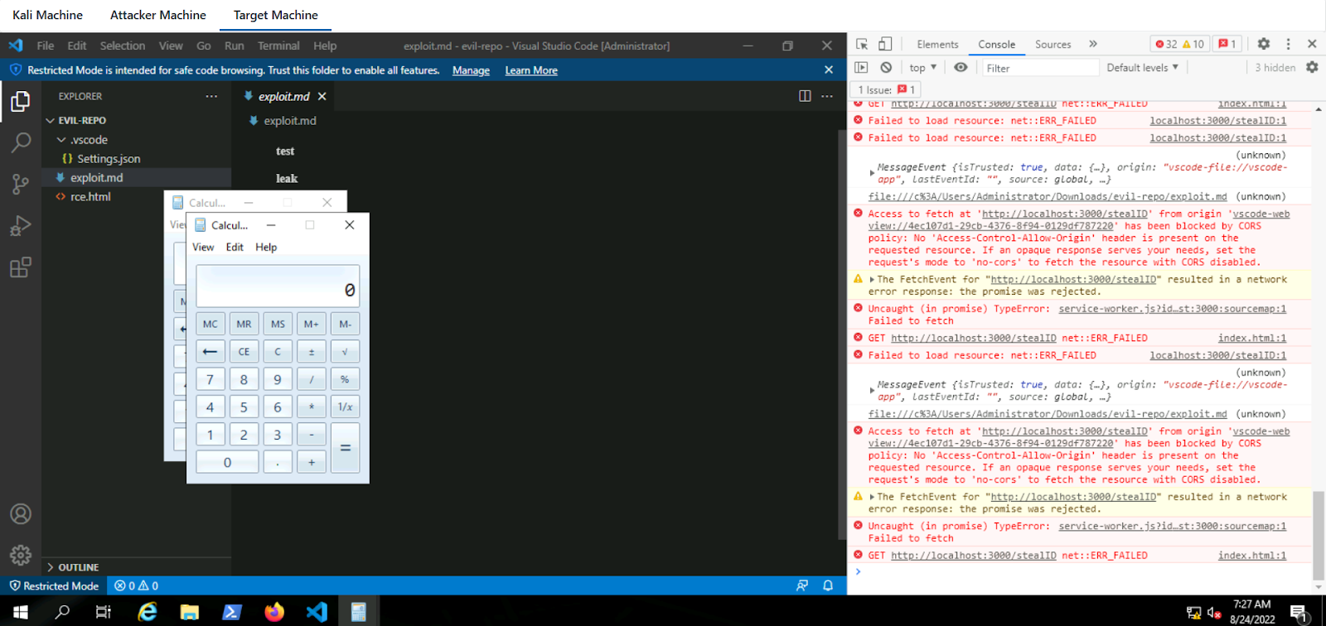1326x626 pixels.
Task: Click the Learn More link
Action: (x=531, y=70)
